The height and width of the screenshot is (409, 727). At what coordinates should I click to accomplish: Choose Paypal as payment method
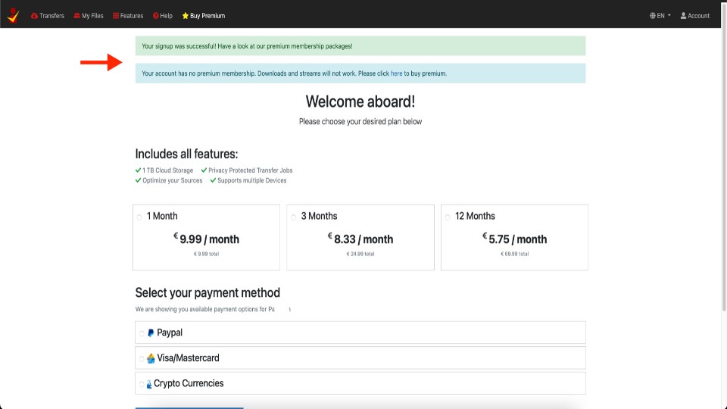tap(142, 333)
